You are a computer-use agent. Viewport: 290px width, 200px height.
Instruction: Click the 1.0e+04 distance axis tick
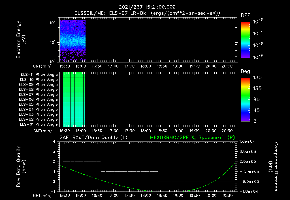pyautogui.click(x=247, y=142)
